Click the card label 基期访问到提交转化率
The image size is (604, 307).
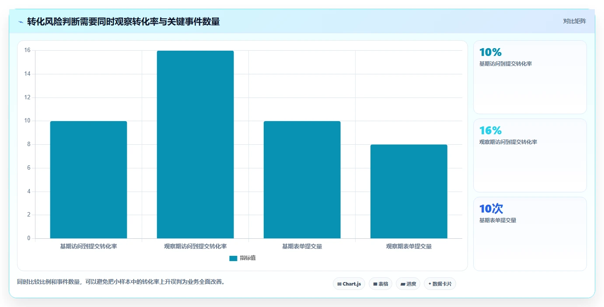(506, 64)
